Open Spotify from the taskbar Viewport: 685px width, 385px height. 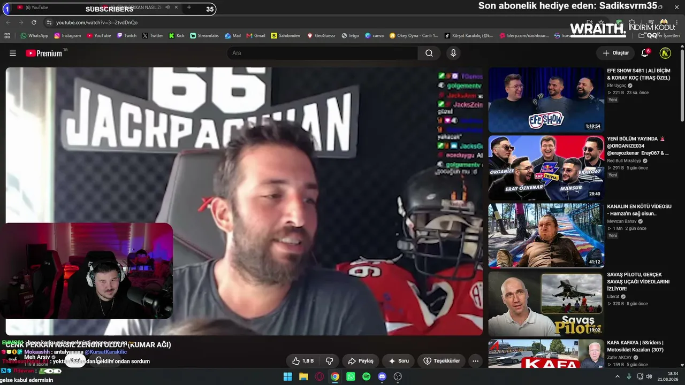point(366,376)
